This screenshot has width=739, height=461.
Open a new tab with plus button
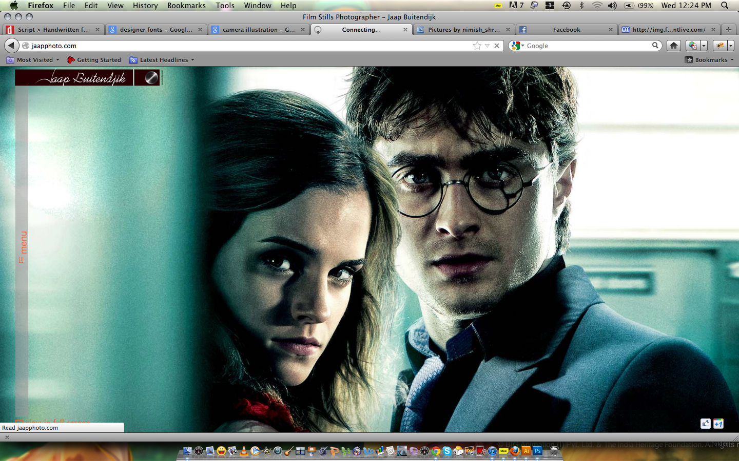click(x=728, y=30)
